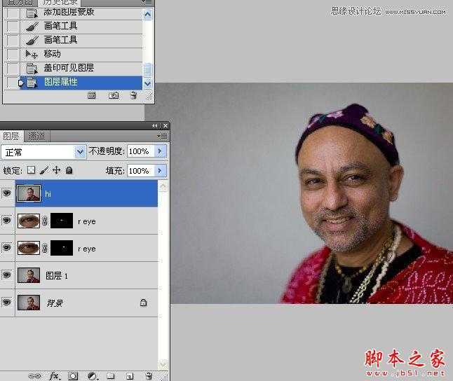Click the History panel scrollbar thumb
453x381 pixels.
coord(148,70)
